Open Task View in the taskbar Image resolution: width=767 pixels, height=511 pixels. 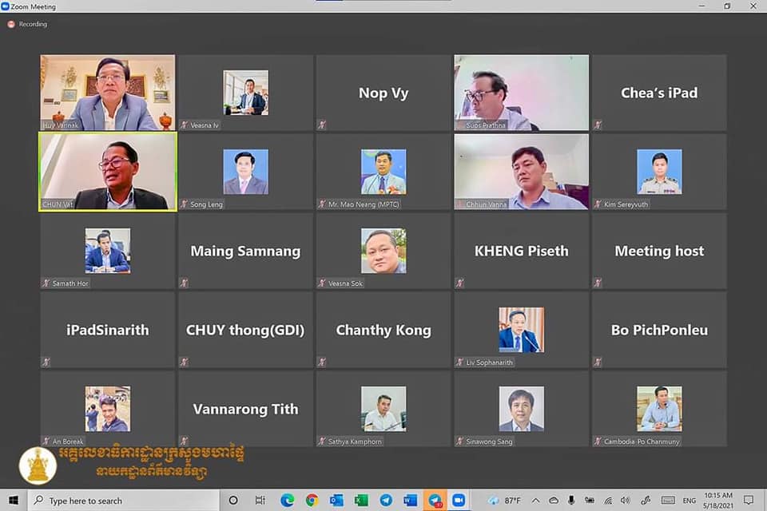click(260, 501)
